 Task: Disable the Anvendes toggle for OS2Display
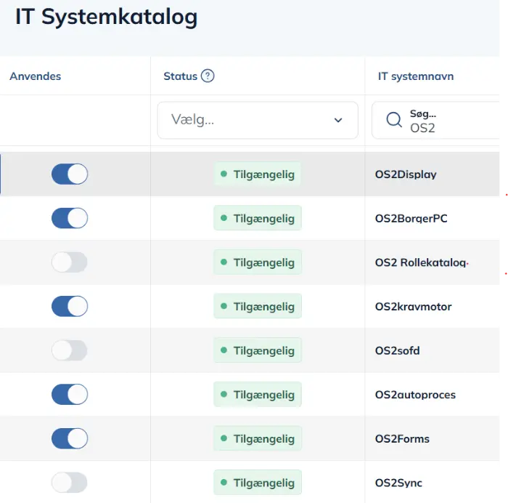70,174
